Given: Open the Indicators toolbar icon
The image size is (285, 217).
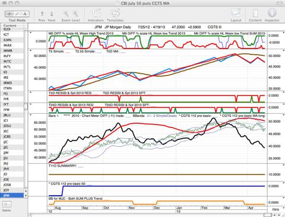Looking at the screenshot, I should (96, 14).
